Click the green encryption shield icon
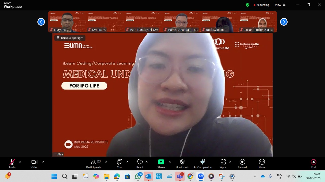The height and width of the screenshot is (182, 325). (x=247, y=5)
